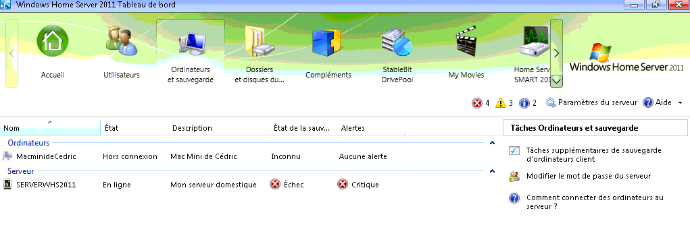Click the Serveur group label
690x248 pixels.
pyautogui.click(x=21, y=171)
